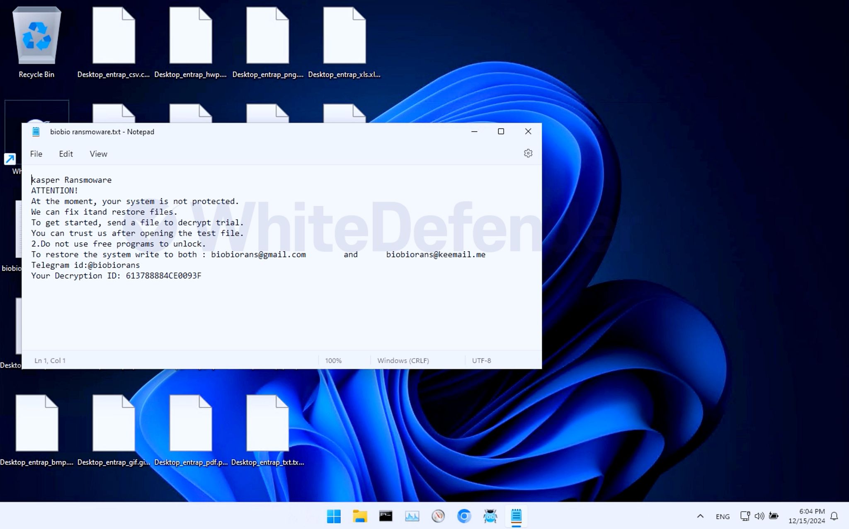Viewport: 849px width, 529px height.
Task: Open the blue circular browser taskbar icon
Action: coord(464,516)
